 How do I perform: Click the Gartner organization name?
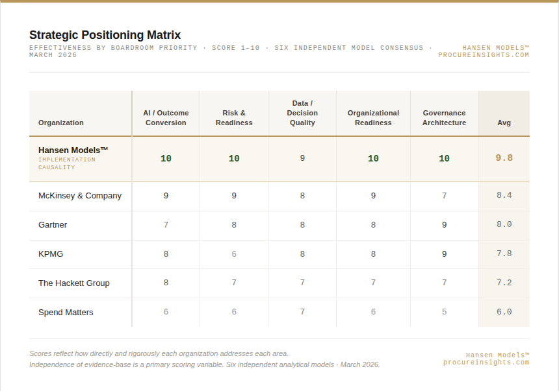(x=53, y=225)
